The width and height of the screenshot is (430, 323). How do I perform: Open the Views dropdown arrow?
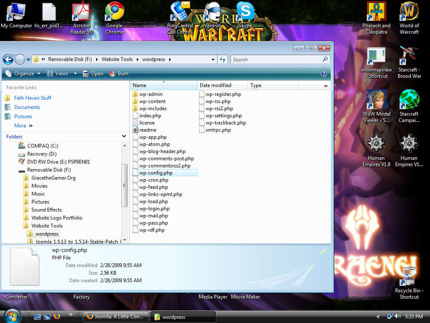(75, 74)
